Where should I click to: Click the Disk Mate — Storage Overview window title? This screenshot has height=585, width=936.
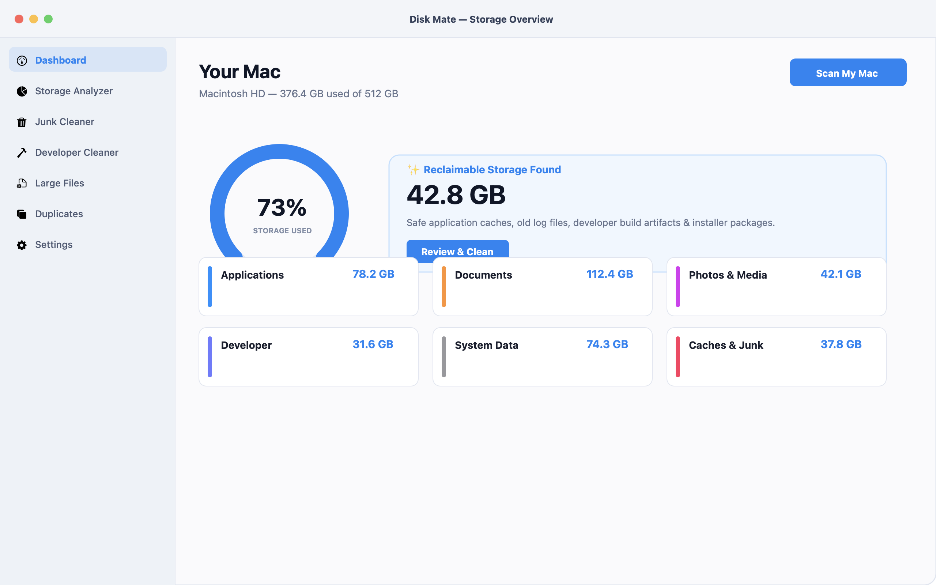[481, 19]
